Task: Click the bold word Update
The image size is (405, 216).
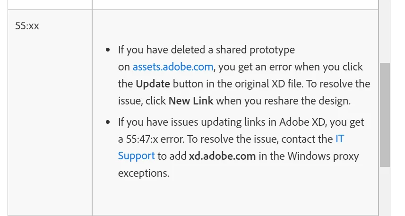Action: pyautogui.click(x=153, y=84)
